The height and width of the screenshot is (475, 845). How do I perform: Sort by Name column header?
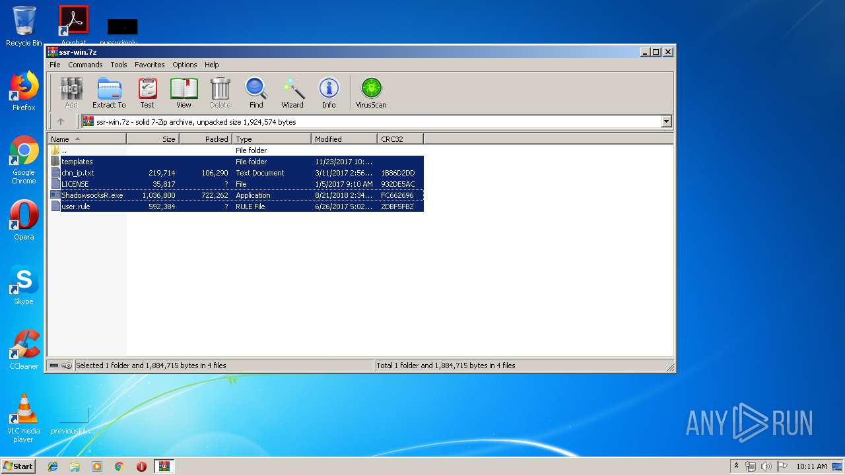click(86, 139)
